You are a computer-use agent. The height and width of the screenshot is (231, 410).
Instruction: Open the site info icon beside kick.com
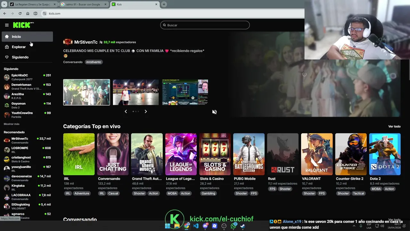coord(45,13)
